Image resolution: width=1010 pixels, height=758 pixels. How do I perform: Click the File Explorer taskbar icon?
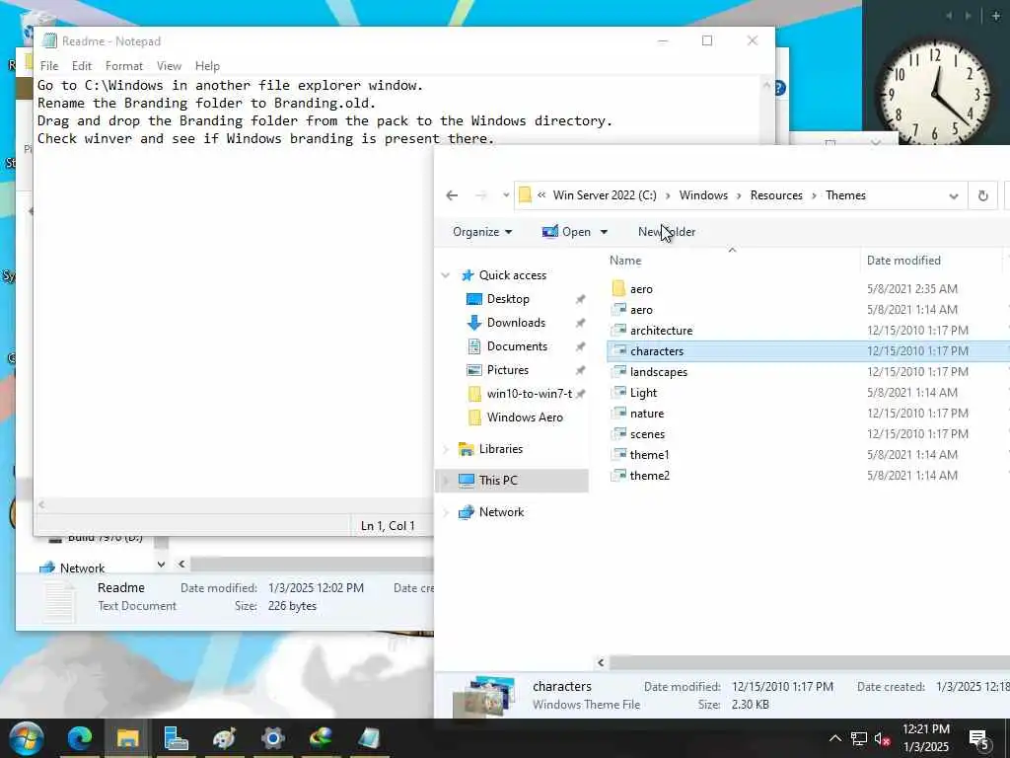pos(127,738)
